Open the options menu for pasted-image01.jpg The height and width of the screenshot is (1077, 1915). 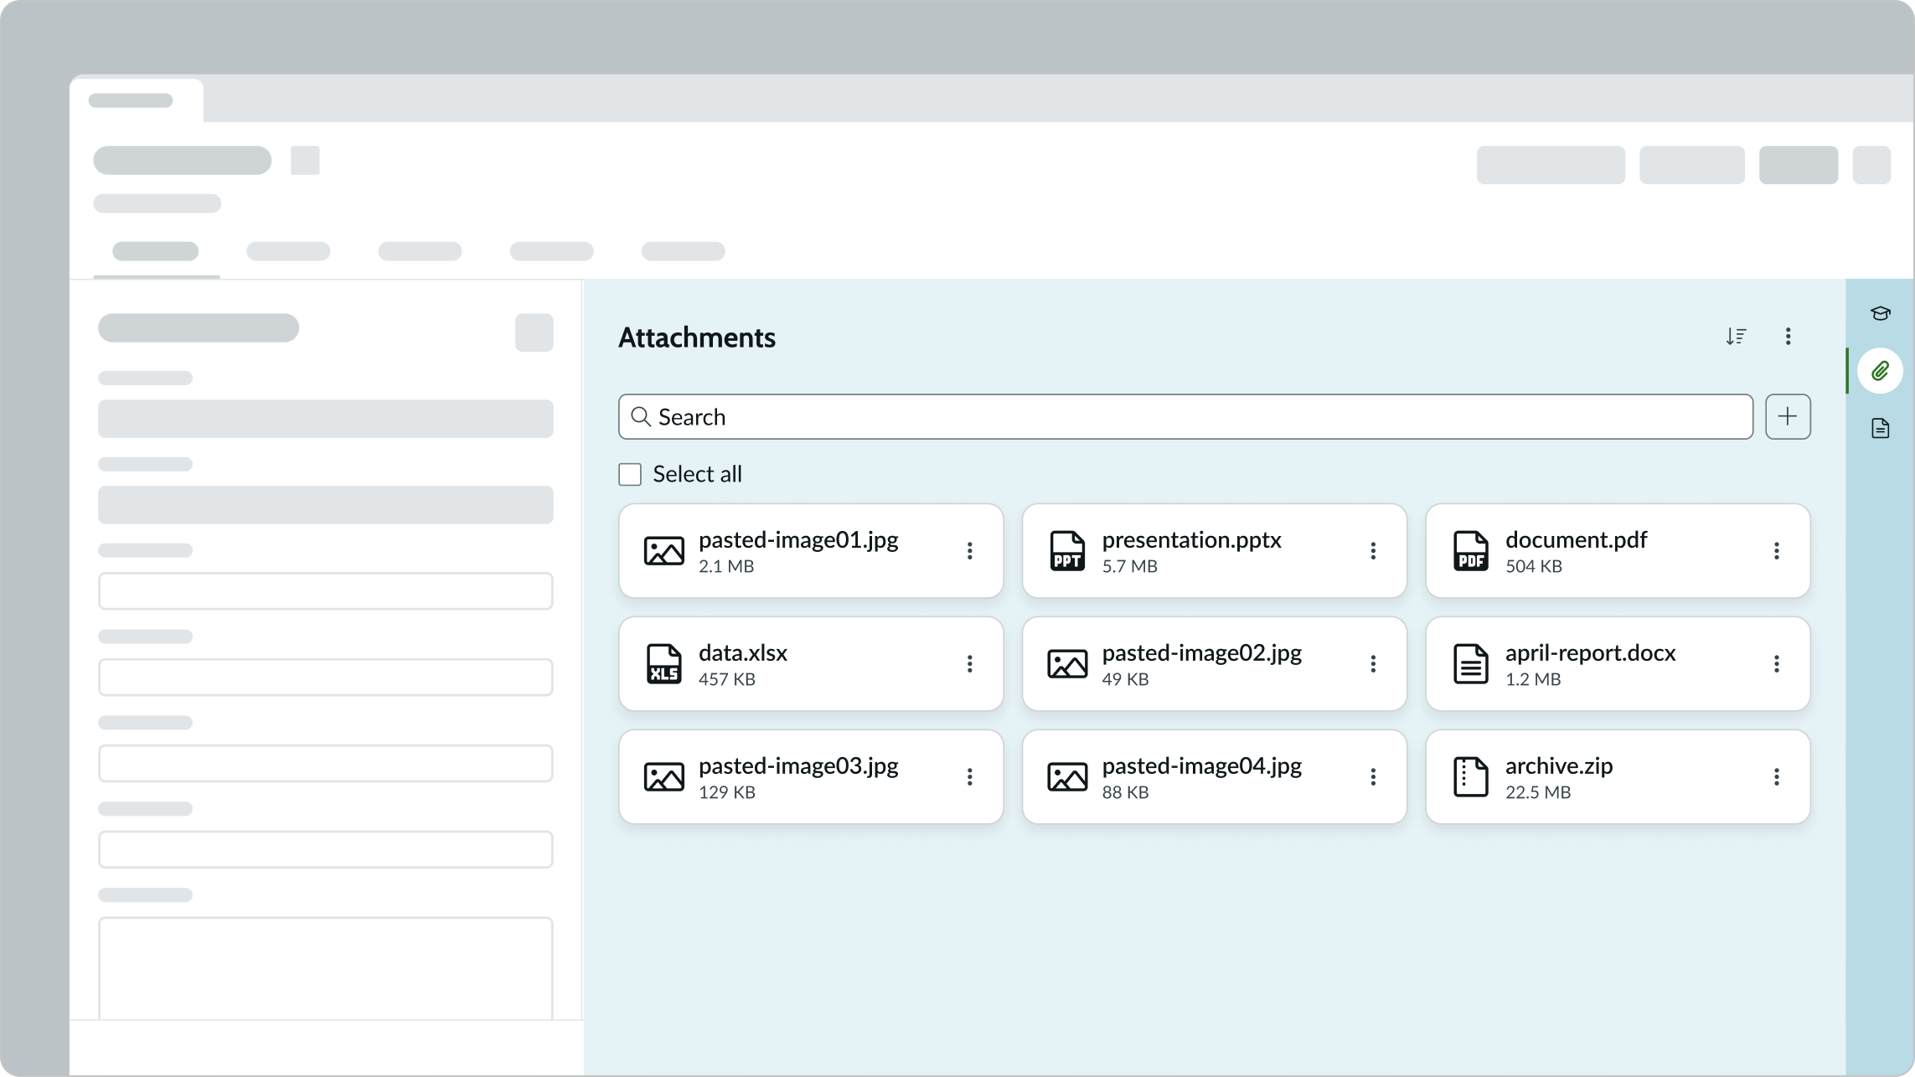pos(970,550)
